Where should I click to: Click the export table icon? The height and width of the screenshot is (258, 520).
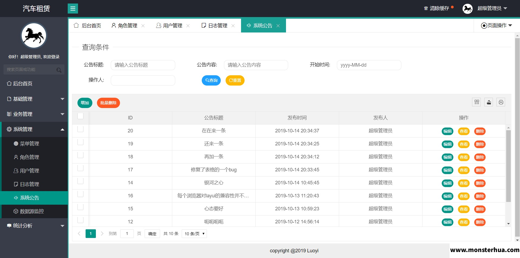point(489,102)
